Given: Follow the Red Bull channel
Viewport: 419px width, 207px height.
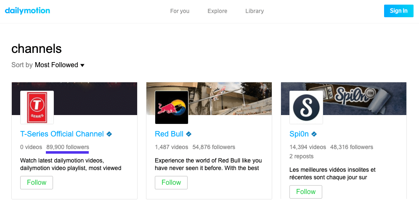Looking at the screenshot, I should point(171,183).
